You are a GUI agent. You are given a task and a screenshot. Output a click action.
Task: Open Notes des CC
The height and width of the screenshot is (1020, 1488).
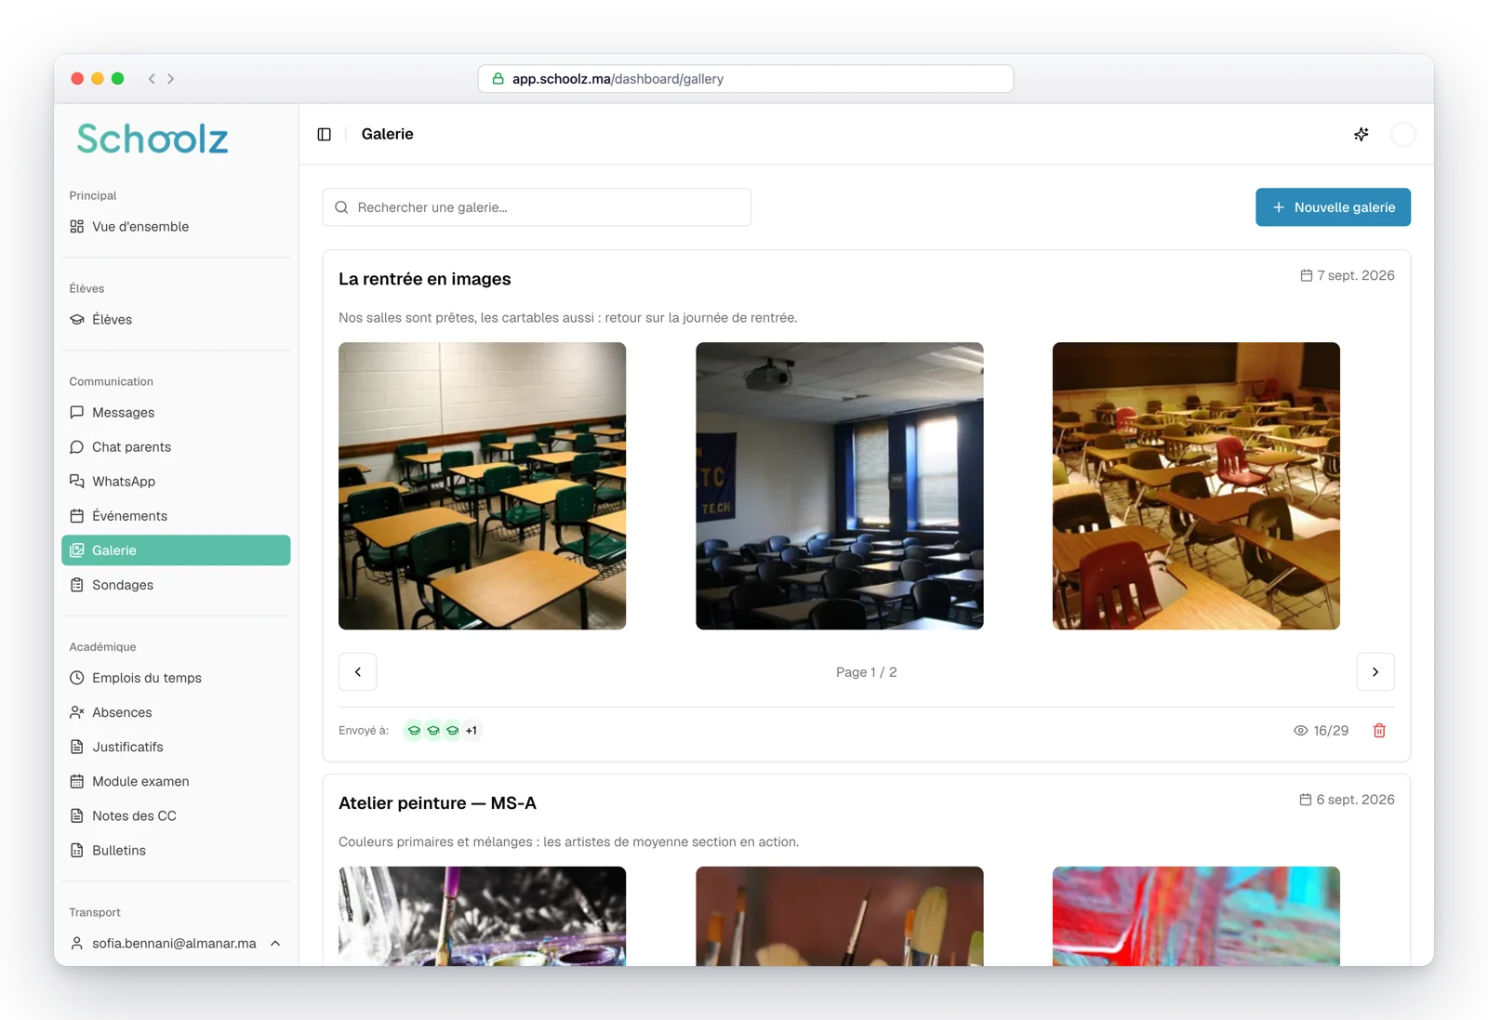(x=176, y=815)
